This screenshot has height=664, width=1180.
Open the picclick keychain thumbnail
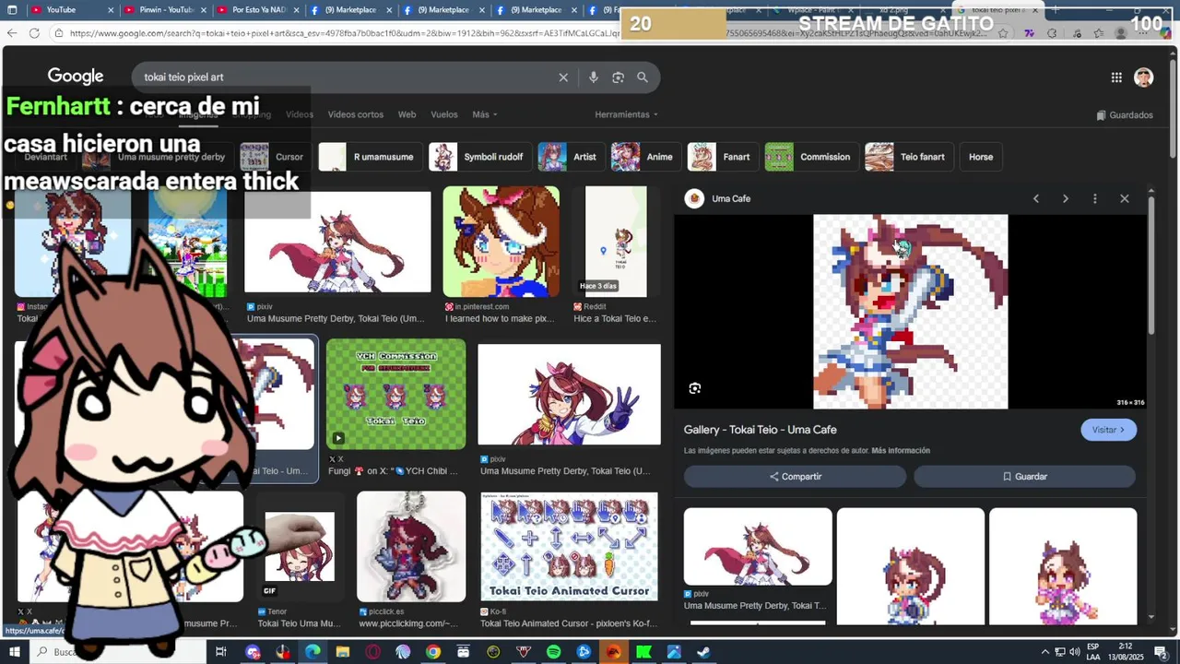[x=411, y=546]
